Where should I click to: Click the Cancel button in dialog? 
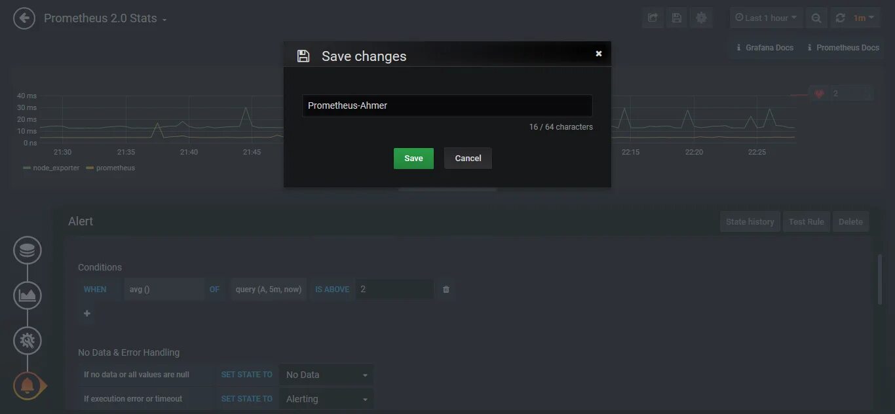click(x=468, y=159)
